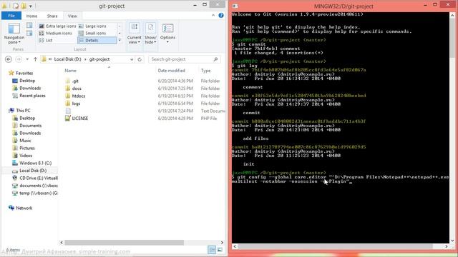
Task: Switch to the Share tab
Action: point(52,16)
